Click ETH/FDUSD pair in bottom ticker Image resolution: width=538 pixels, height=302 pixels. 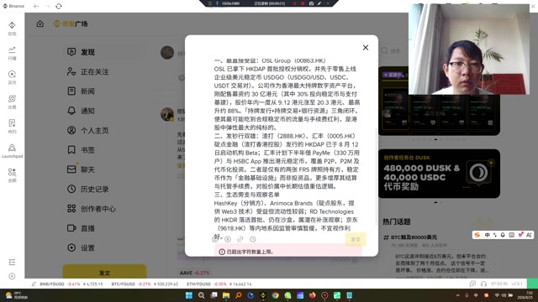219,284
